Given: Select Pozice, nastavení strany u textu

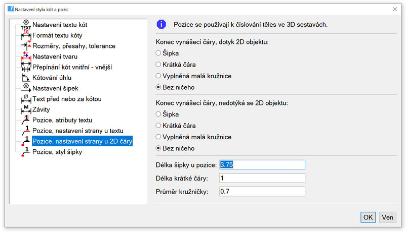Looking at the screenshot, I should (77, 131).
